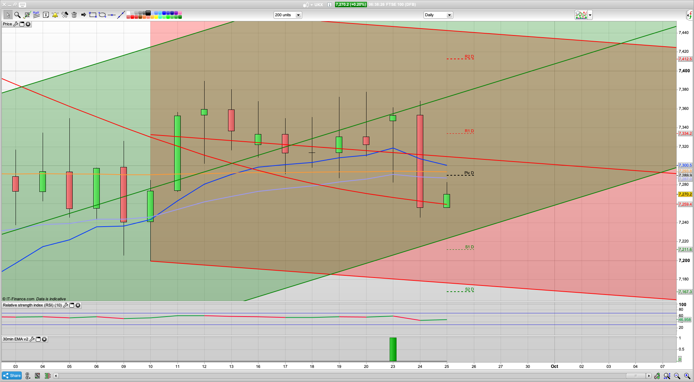Click the horizontal scrollbar left arrow
The height and width of the screenshot is (382, 694).
tap(56, 376)
